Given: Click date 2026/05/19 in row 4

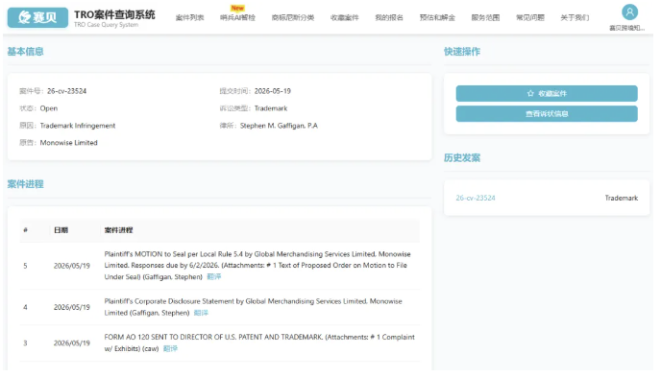Looking at the screenshot, I should pos(72,307).
